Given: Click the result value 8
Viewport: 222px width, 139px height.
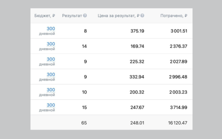Looking at the screenshot, I should [x=85, y=31].
